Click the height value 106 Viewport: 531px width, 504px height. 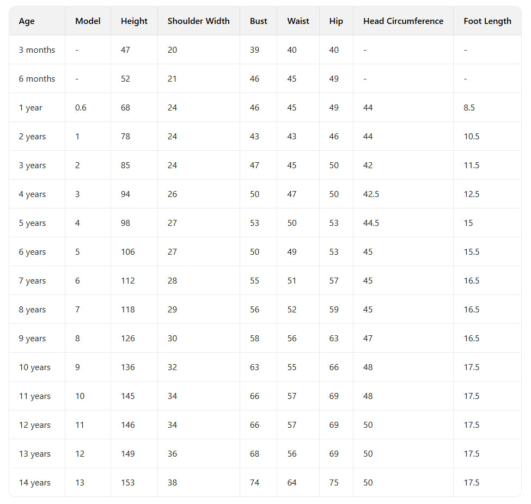point(128,252)
